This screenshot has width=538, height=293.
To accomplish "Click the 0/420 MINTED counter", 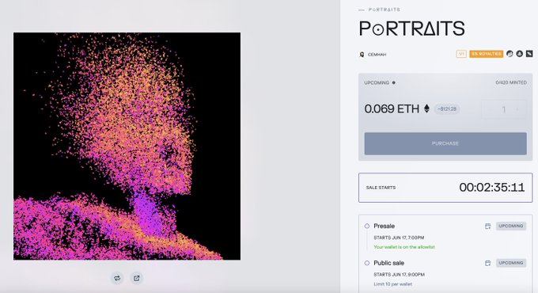I will click(511, 82).
